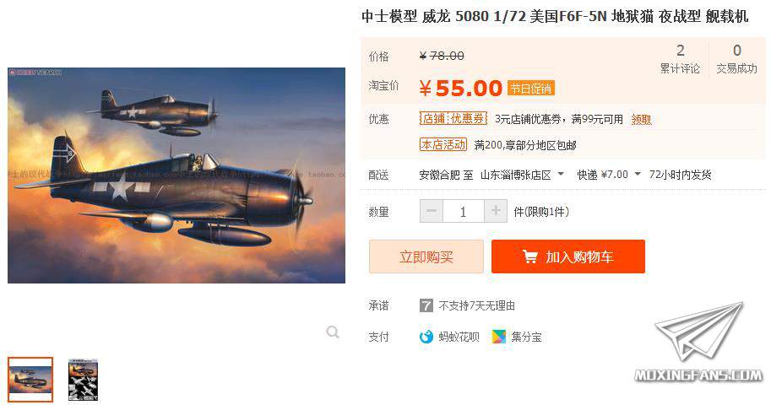This screenshot has width=771, height=405.
Task: Click the shopping cart icon in orange button
Action: coord(529,256)
